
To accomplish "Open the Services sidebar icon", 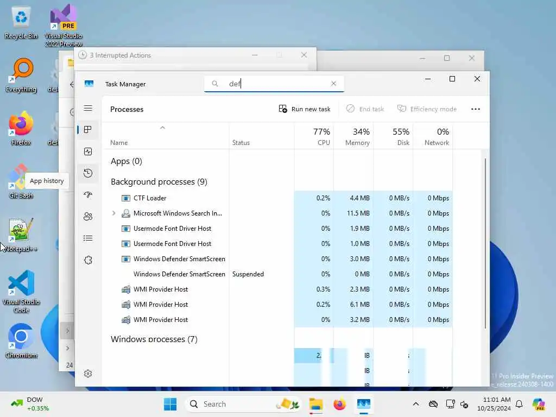I will (88, 260).
